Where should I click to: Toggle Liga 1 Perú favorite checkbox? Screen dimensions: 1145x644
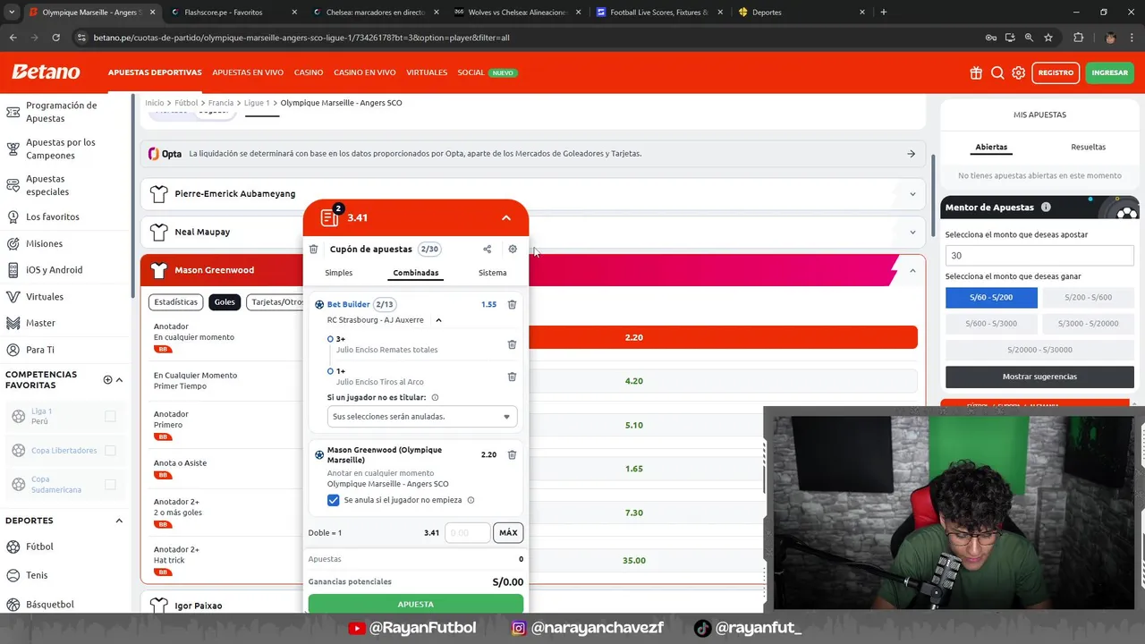[110, 416]
